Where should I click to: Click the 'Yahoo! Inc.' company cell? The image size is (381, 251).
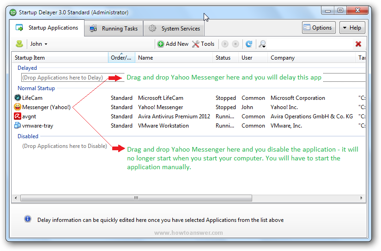[284, 107]
